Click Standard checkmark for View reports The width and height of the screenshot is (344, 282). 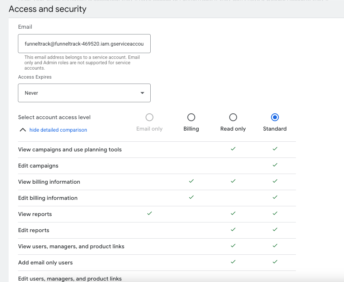click(x=275, y=213)
